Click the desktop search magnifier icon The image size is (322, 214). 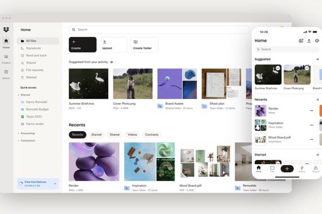pyautogui.click(x=73, y=30)
